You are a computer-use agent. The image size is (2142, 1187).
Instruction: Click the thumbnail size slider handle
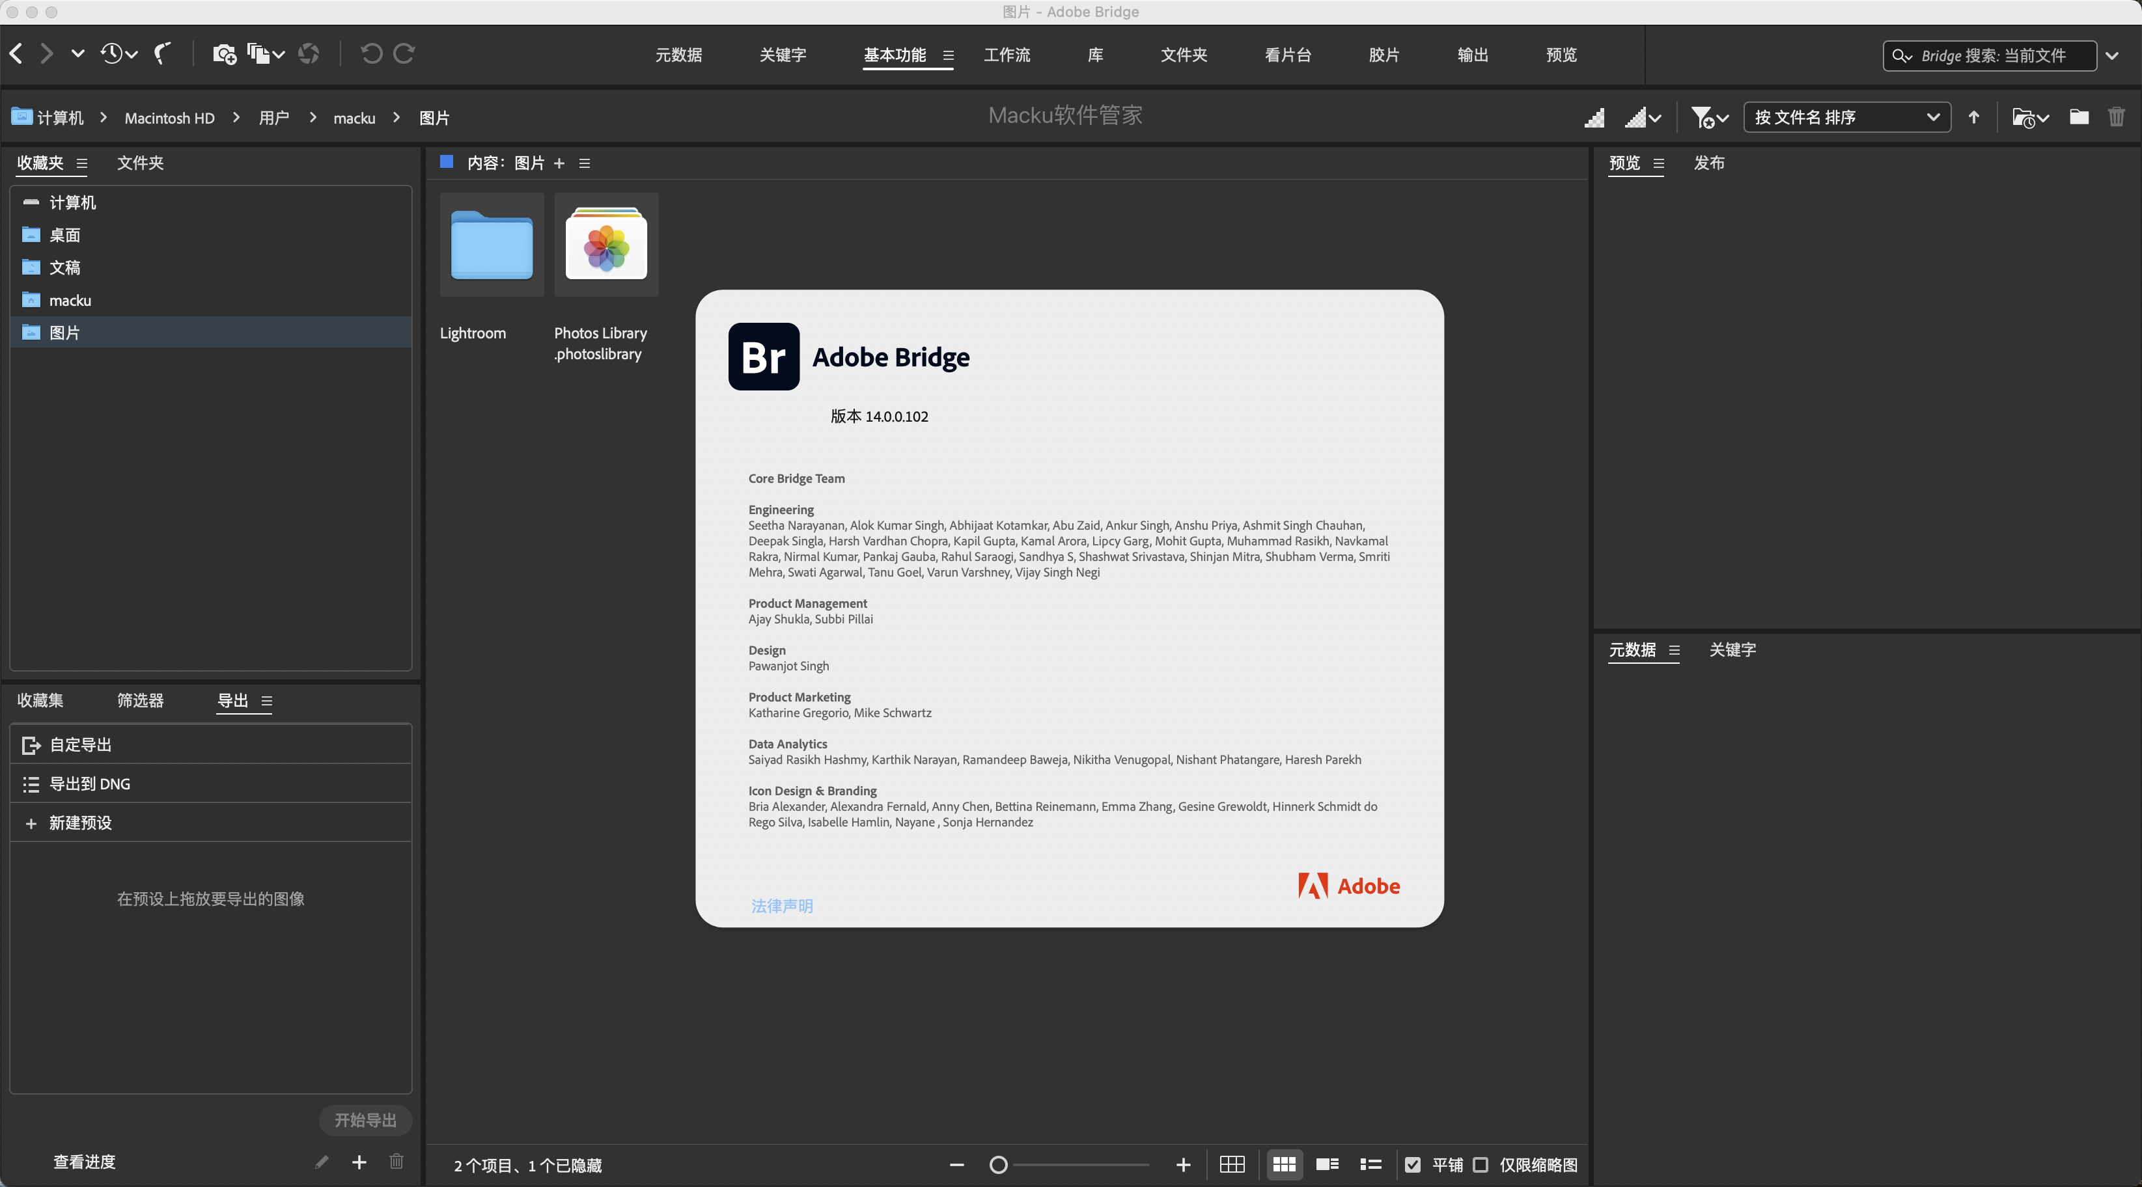pos(999,1166)
